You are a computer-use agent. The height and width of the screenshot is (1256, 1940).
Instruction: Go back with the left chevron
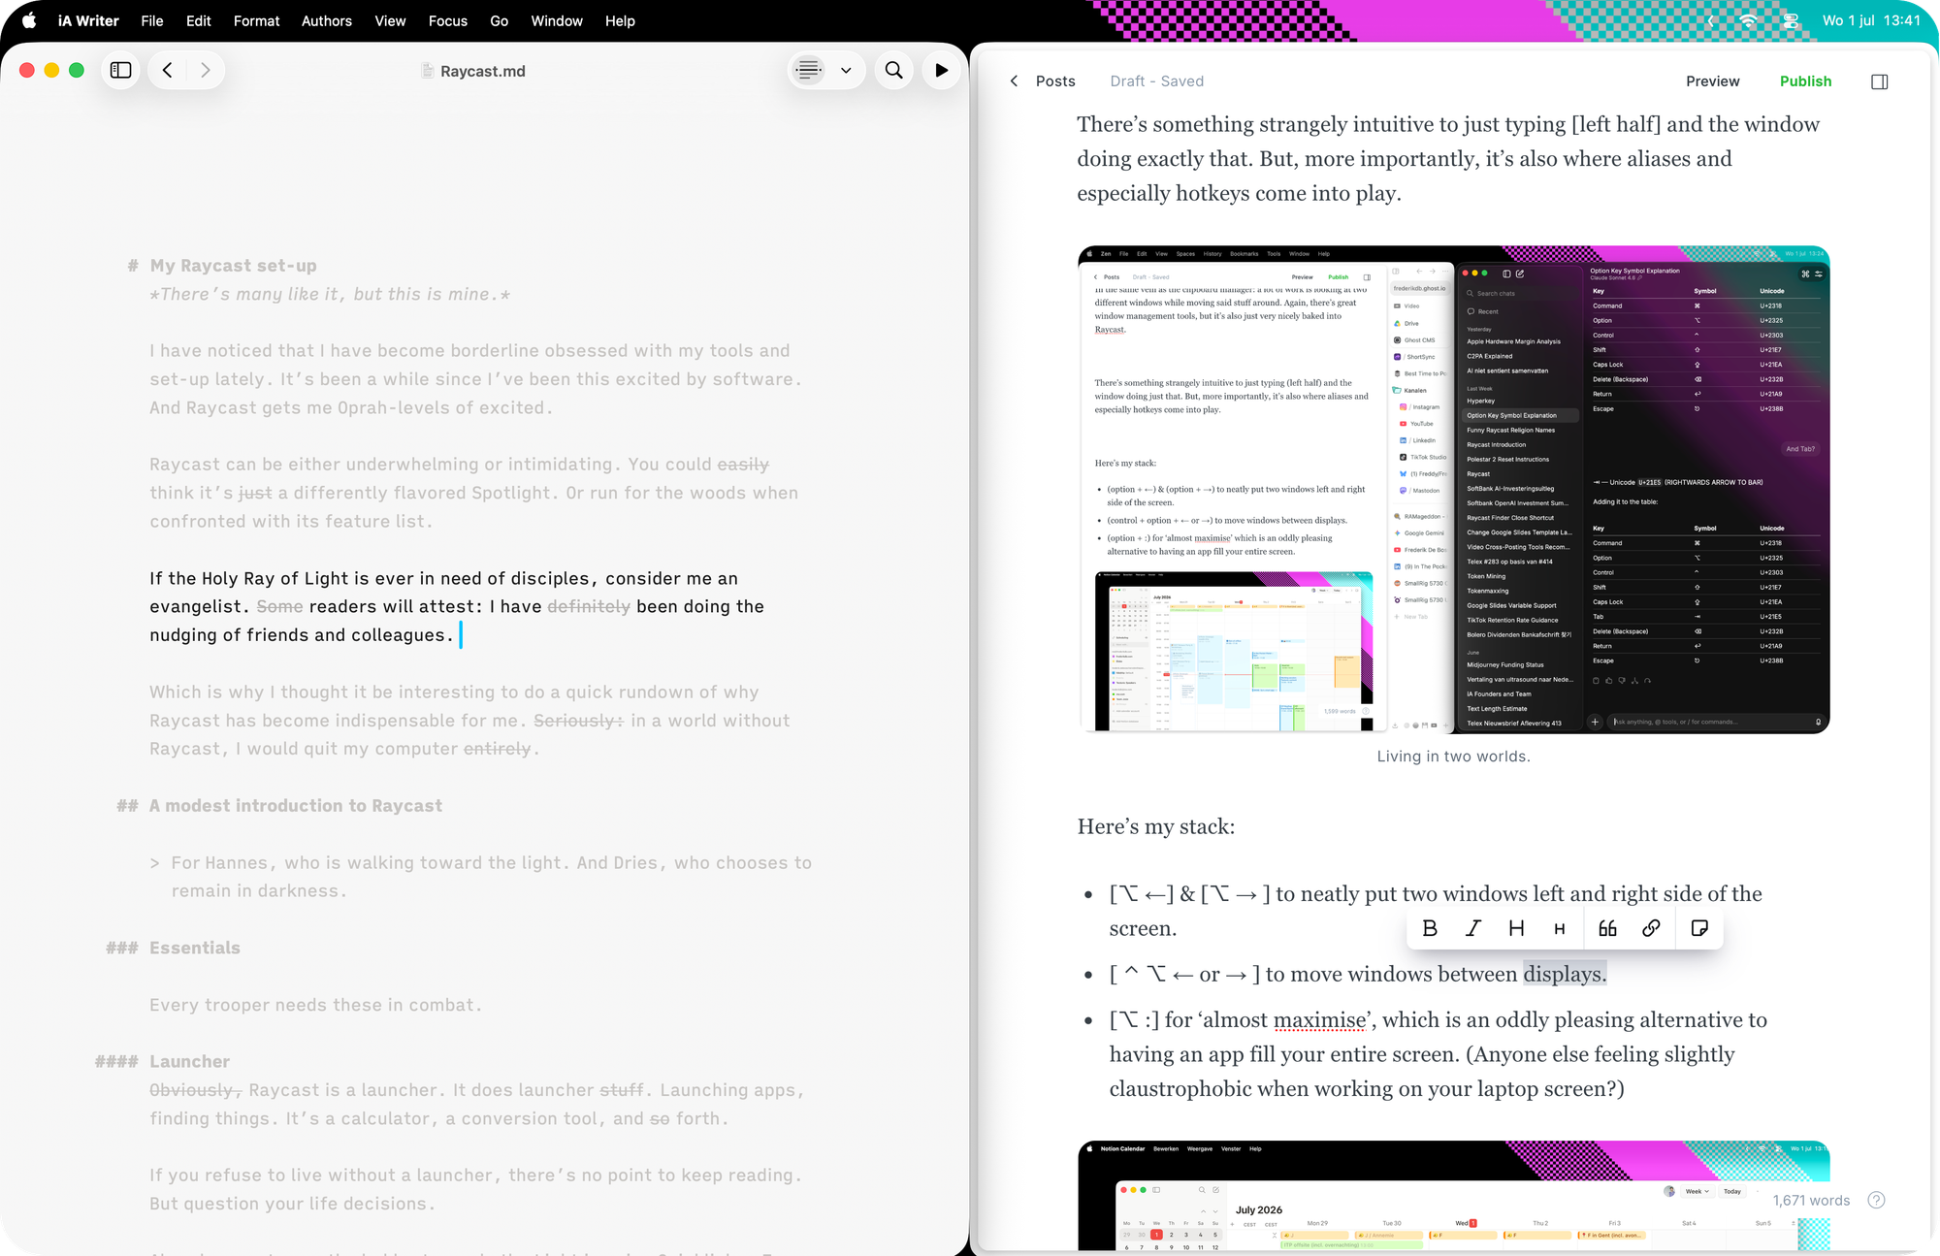[168, 70]
